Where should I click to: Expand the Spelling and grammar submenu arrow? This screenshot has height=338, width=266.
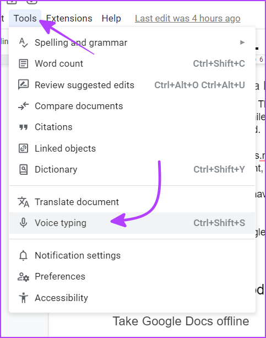[x=242, y=42]
